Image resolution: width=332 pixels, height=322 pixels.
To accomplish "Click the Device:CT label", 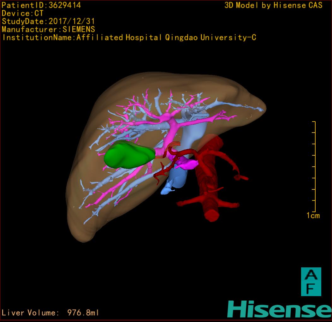I will coord(22,13).
